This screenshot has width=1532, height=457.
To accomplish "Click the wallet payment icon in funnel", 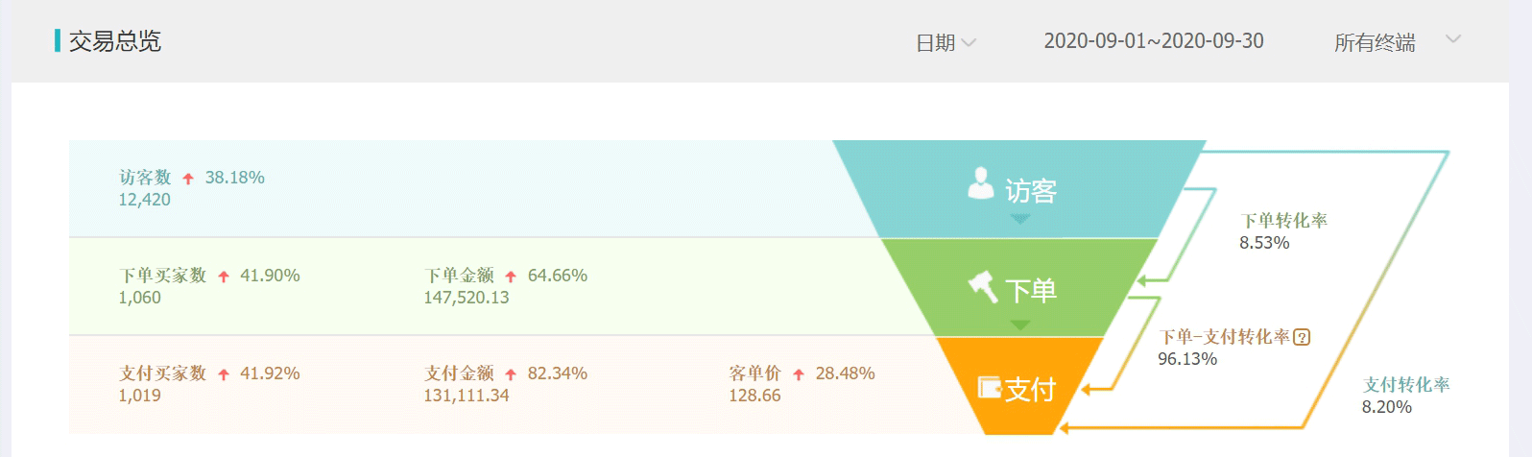I will [990, 387].
